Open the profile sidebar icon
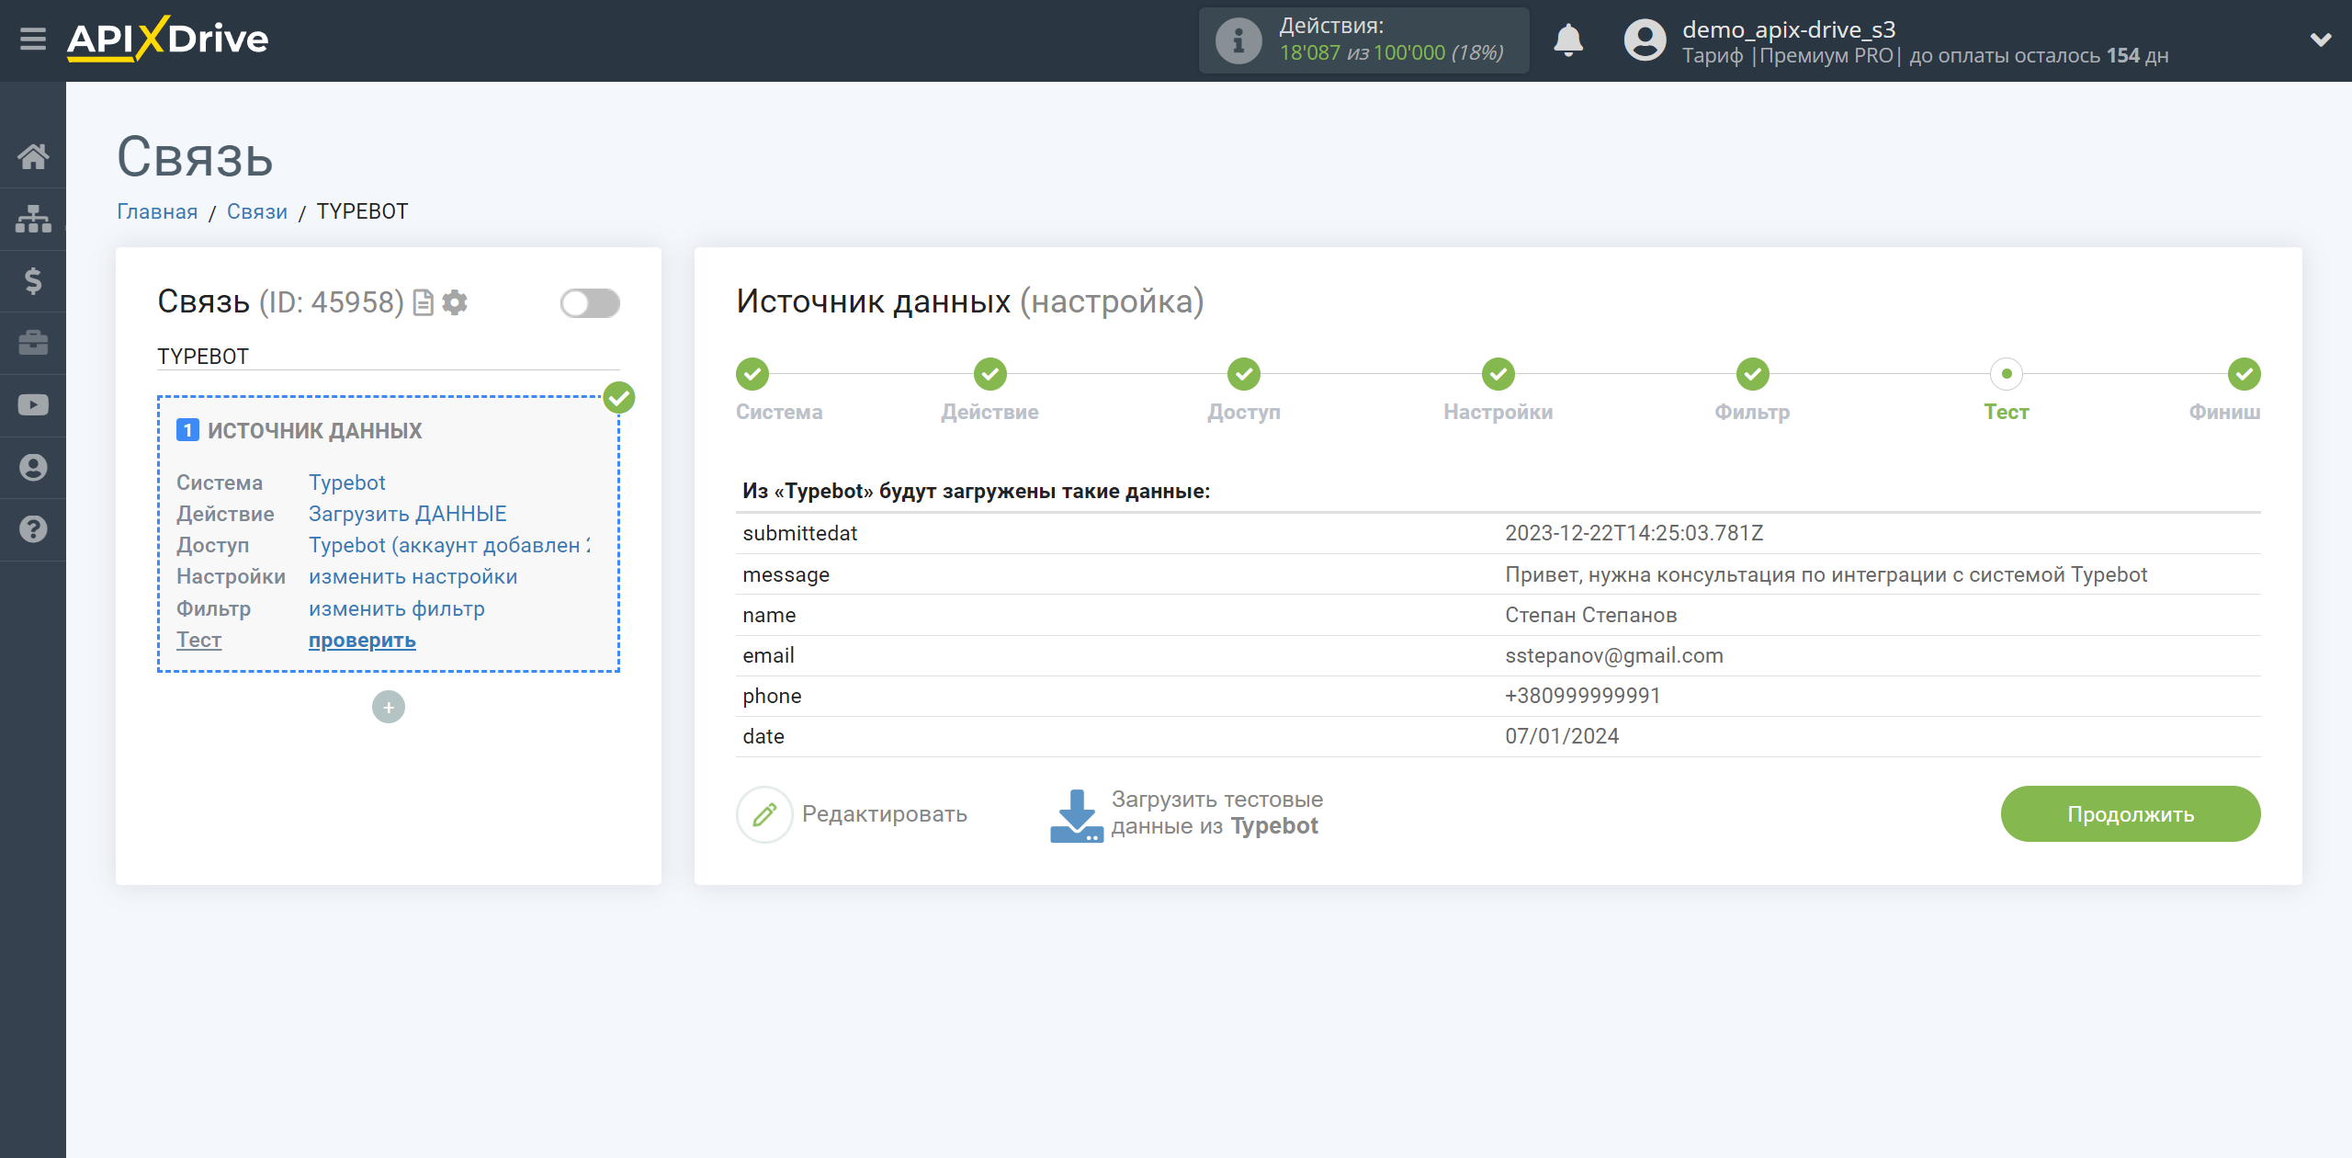Image resolution: width=2352 pixels, height=1158 pixels. (33, 468)
